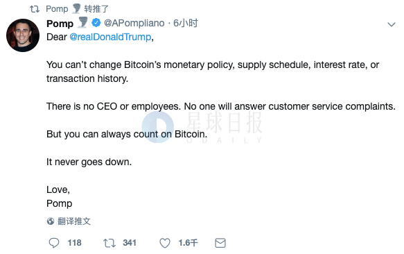Screen dimensions: 404x254
Task: Click the 6小时 timestamp
Action: (x=186, y=23)
